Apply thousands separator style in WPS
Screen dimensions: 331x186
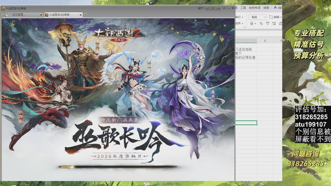click(x=268, y=24)
